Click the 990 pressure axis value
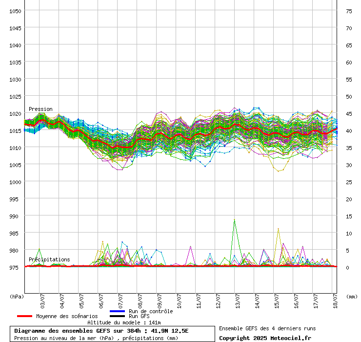 click(14, 216)
